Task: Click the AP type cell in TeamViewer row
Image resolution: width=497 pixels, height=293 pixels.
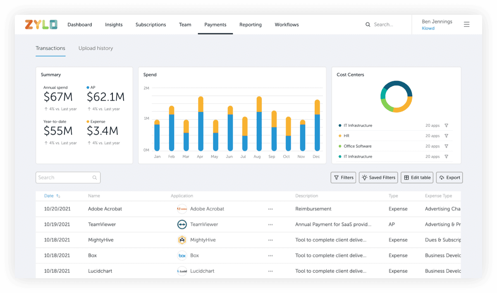Action: click(x=392, y=224)
